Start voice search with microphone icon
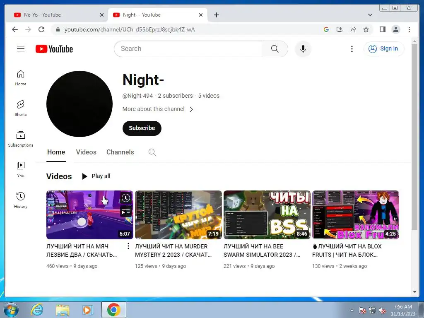 (x=303, y=49)
